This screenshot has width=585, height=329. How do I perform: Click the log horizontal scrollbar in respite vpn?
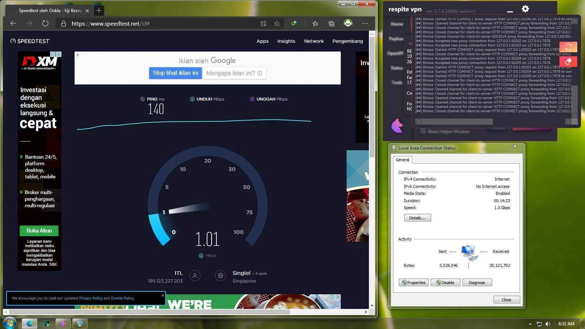(x=457, y=121)
